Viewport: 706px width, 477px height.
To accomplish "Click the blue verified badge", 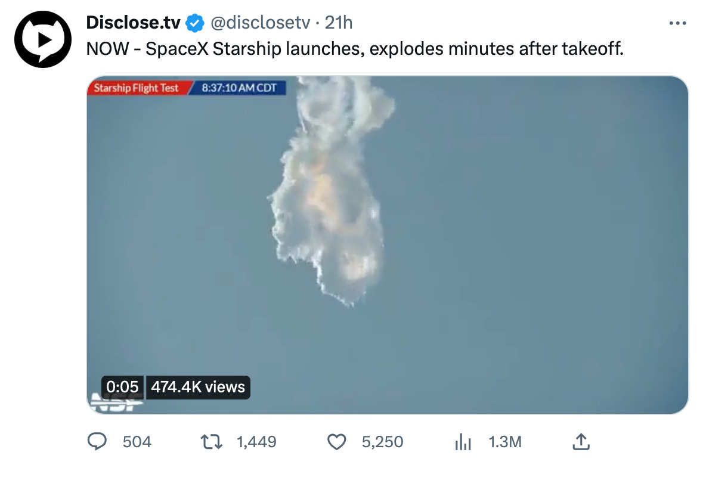I will [x=194, y=23].
